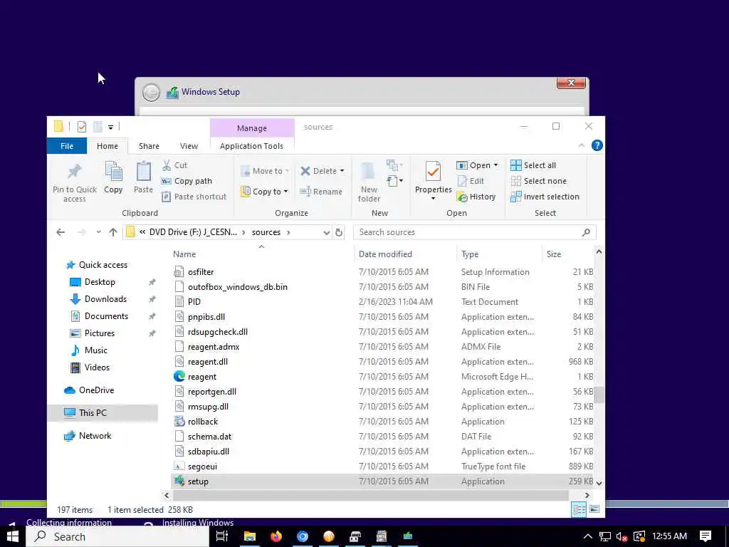Expand the address bar history dropdown
This screenshot has width=729, height=547.
point(326,232)
